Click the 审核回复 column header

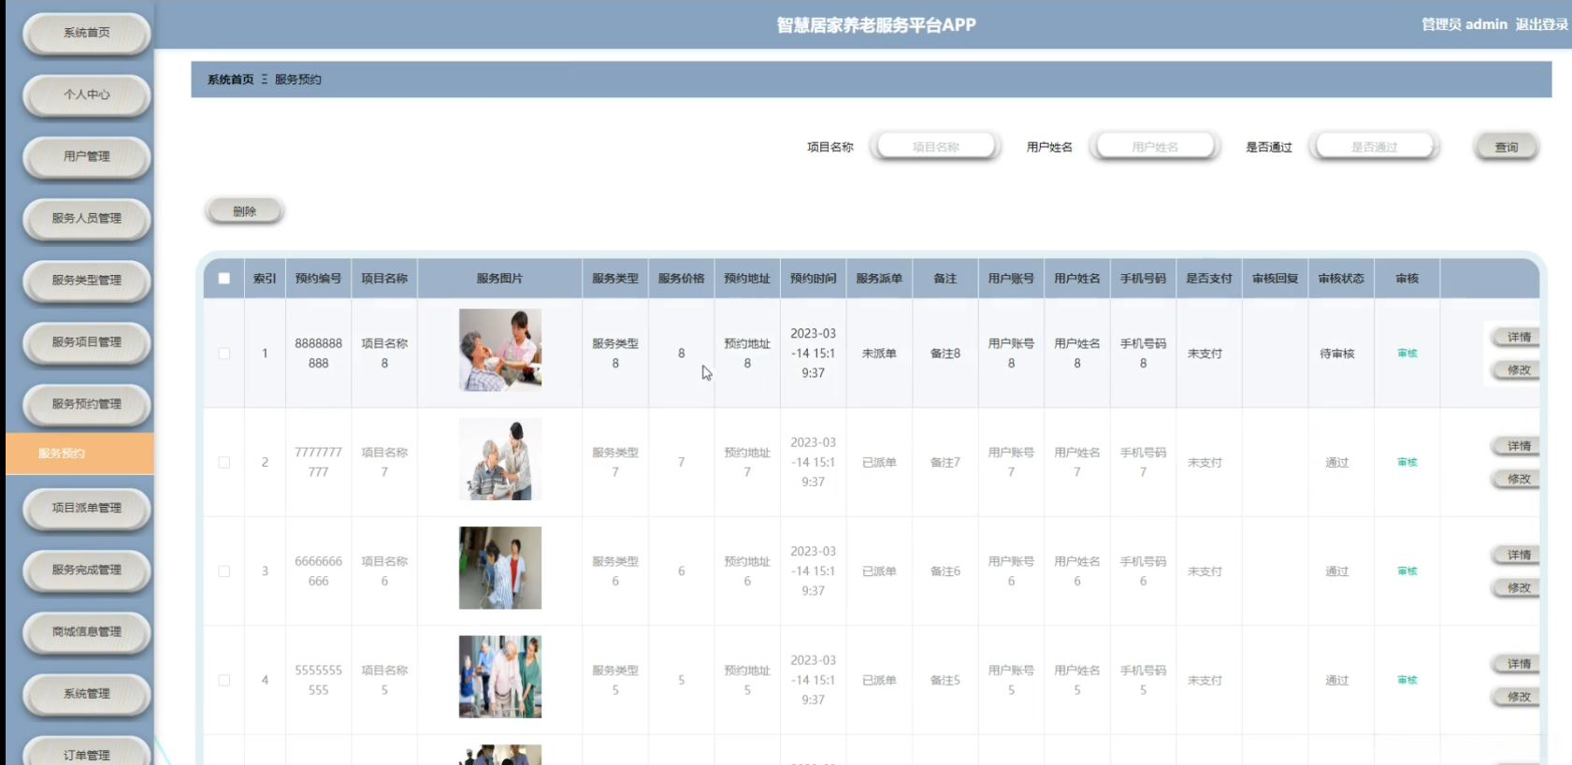pos(1276,279)
